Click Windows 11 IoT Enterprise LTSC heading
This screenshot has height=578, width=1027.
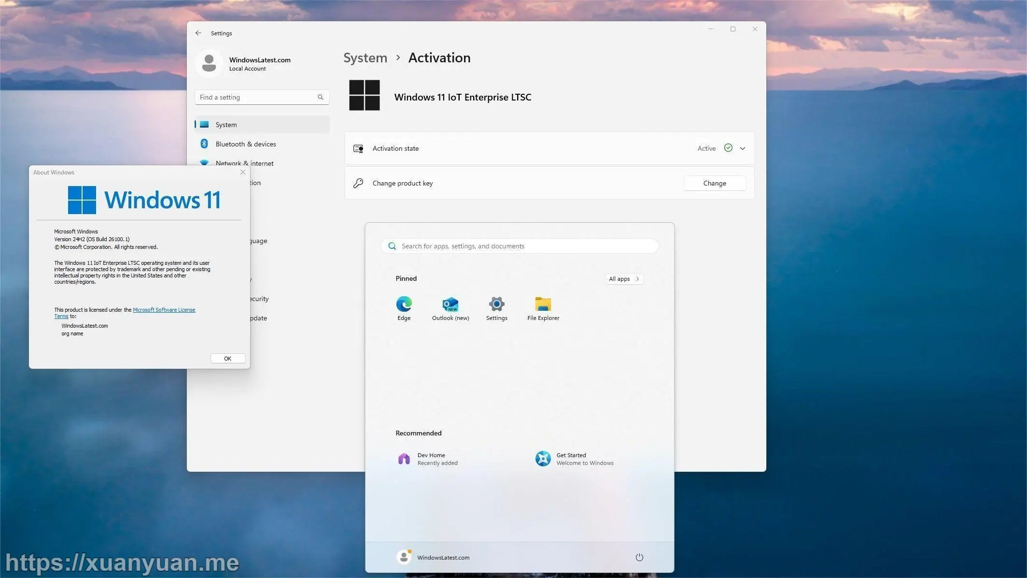click(463, 97)
